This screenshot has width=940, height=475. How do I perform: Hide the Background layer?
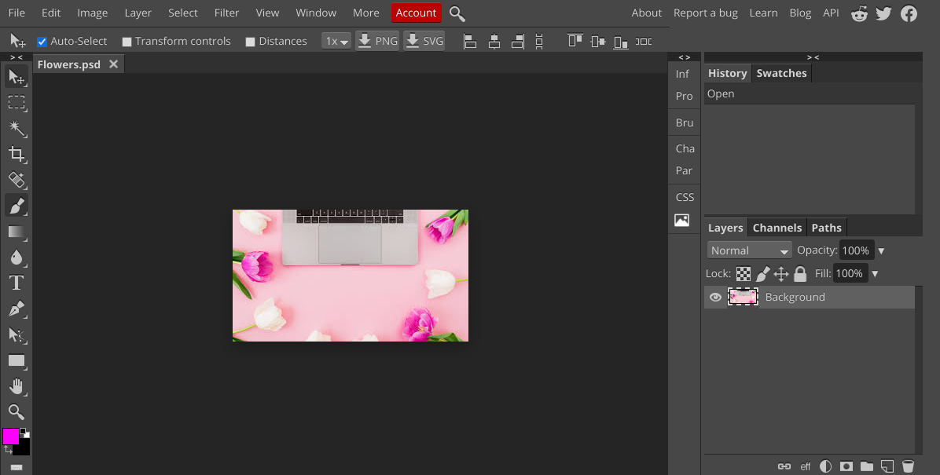[714, 297]
